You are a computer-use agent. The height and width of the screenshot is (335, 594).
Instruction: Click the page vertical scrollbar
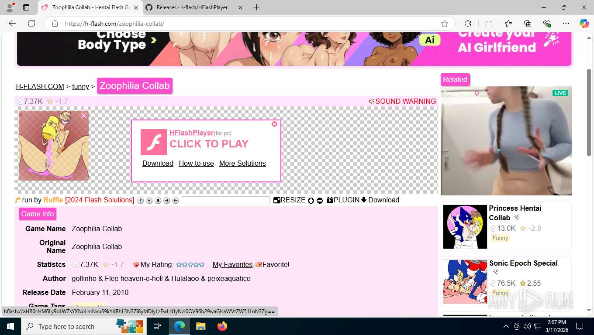coord(589,113)
